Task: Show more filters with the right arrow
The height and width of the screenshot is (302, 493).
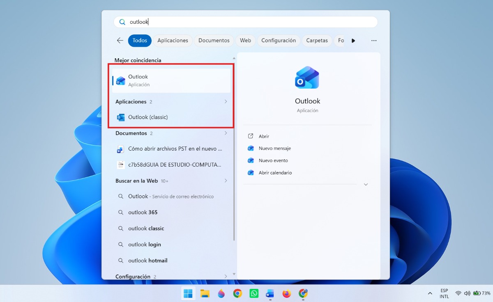Action: [353, 41]
